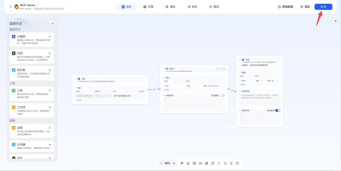Click the copy icon on 消息_1 node

click(218, 69)
